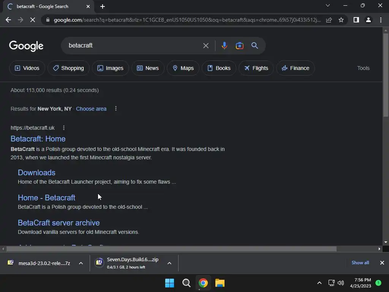Open the Seven.Days.Build zip download icon
This screenshot has width=389, height=292.
point(99,262)
